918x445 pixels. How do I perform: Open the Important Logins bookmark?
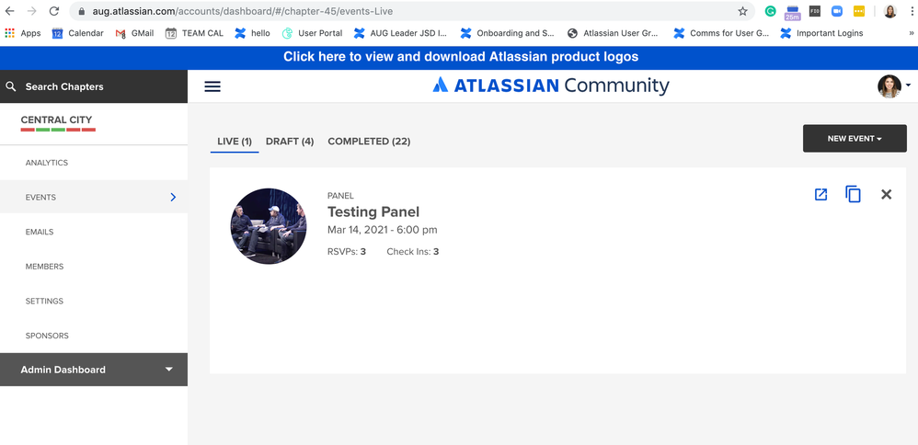822,33
